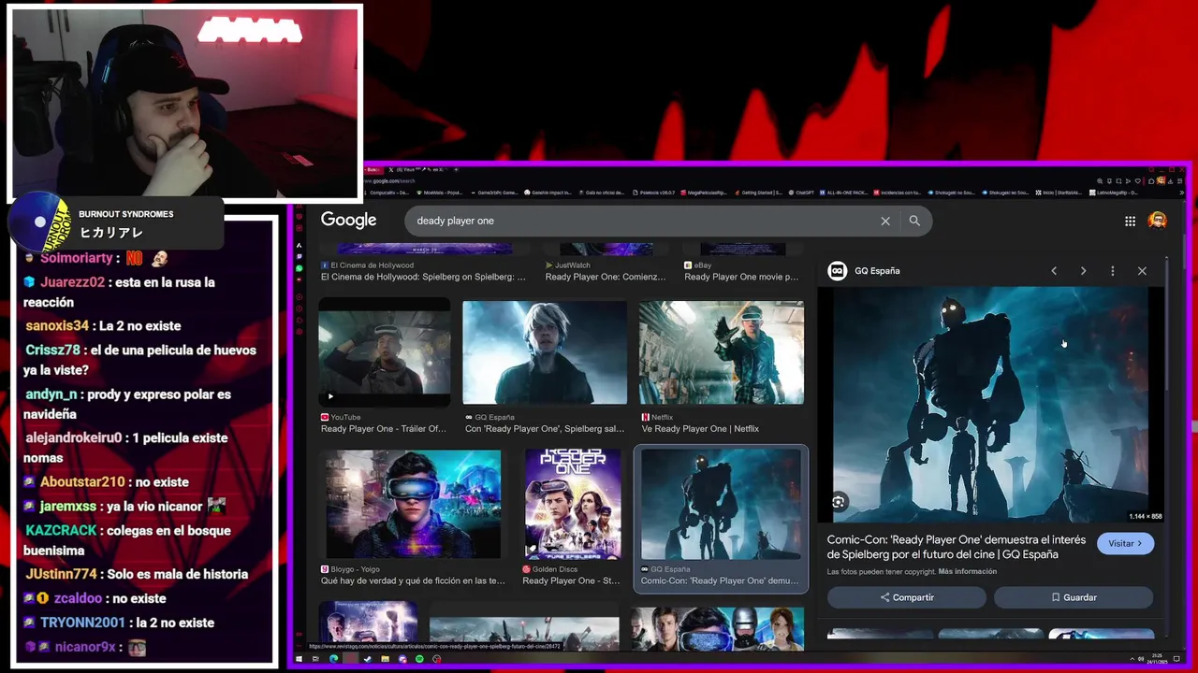Click the taskbar clock showing 21:25
Screen dimensions: 1198x673
[x=1157, y=658]
